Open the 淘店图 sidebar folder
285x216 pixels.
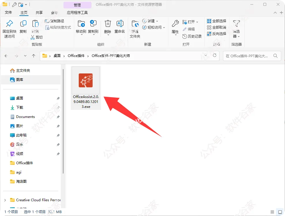[x=31, y=181]
